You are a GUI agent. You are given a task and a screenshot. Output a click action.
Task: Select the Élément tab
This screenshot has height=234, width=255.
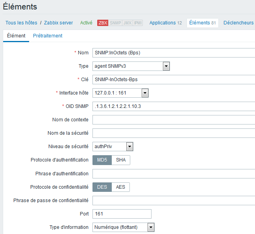[16, 36]
